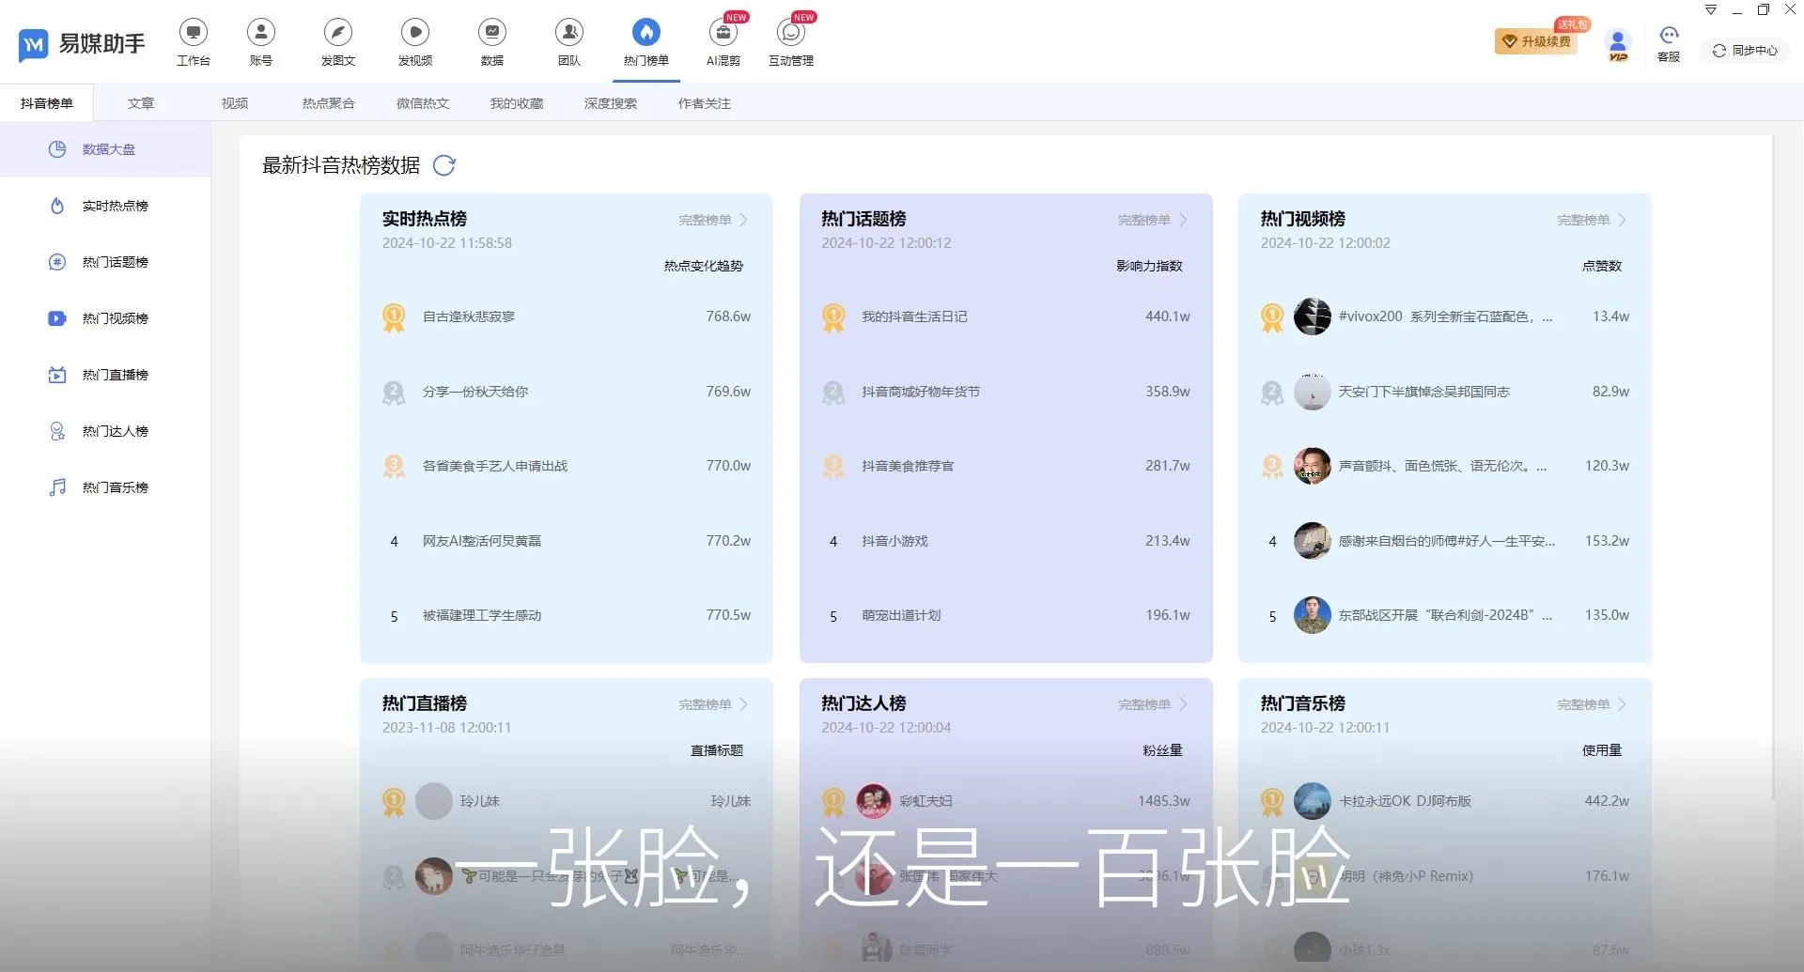Refresh the latest Douyin hot list data
The width and height of the screenshot is (1804, 972).
(444, 165)
